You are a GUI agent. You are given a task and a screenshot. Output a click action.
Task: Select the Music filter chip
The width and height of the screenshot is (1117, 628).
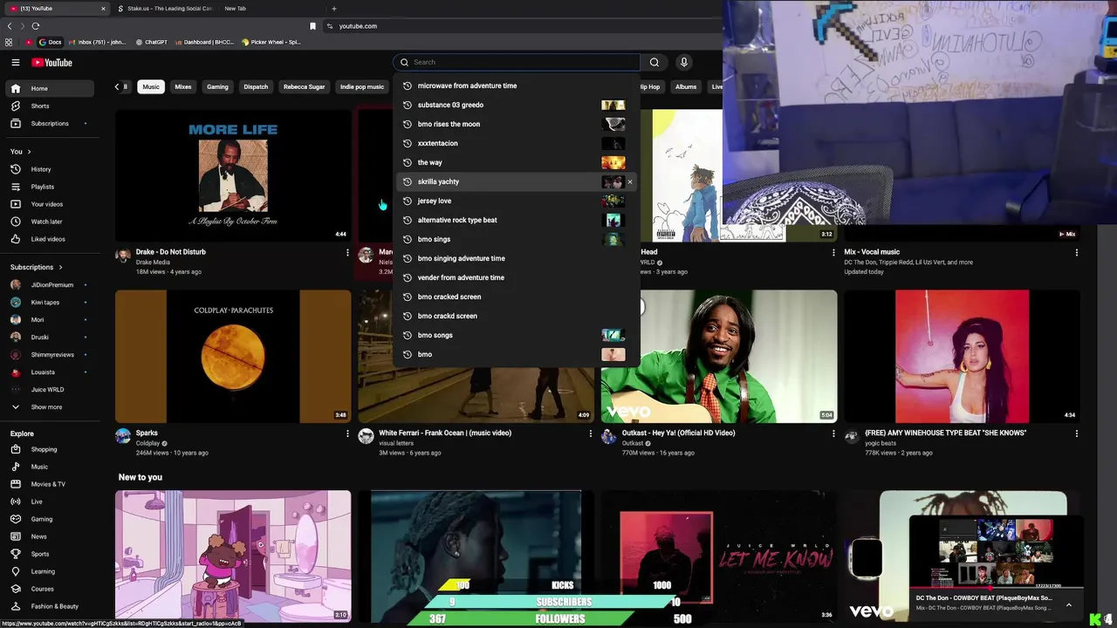(x=151, y=86)
